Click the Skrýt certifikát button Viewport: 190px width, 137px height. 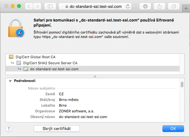point(57,128)
